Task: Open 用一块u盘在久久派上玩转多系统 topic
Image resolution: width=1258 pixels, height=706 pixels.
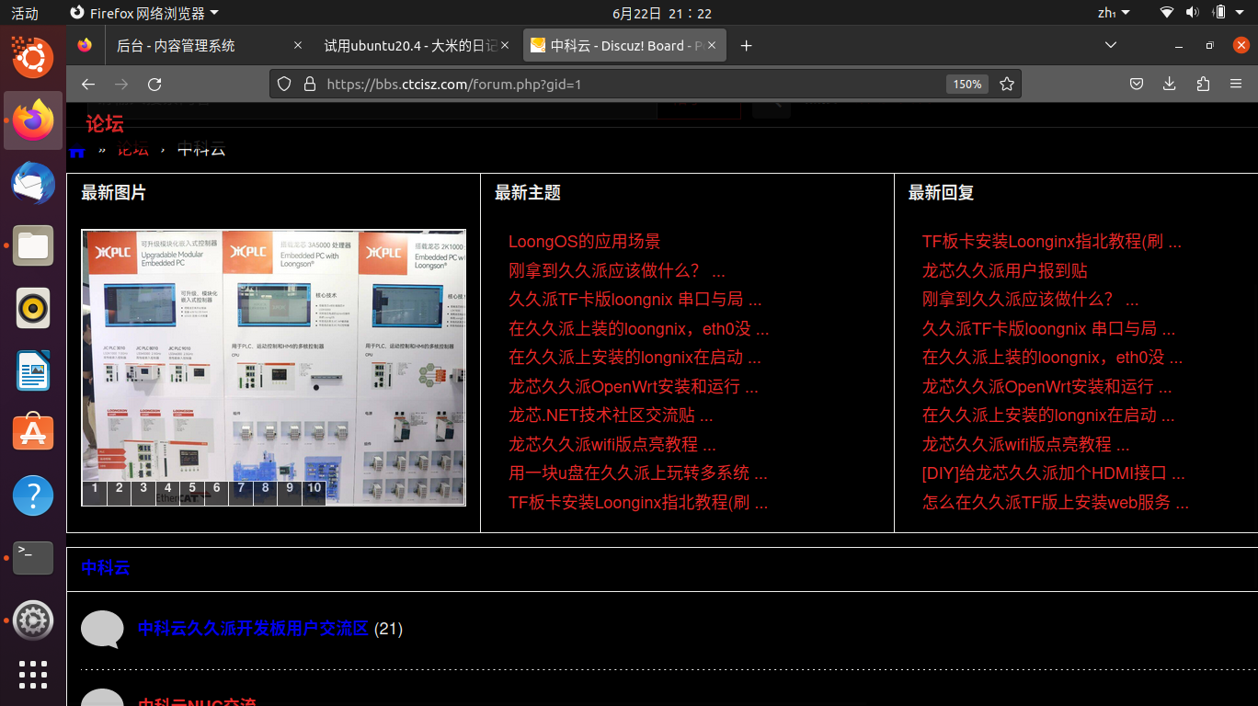Action: click(x=637, y=473)
